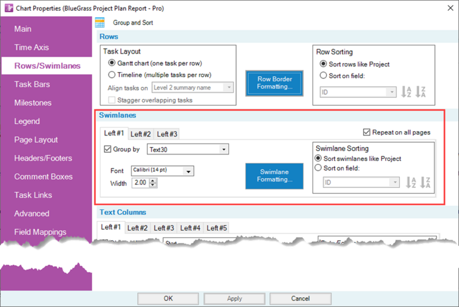The image size is (459, 307).
Task: Click the Width 2.00 input field
Action: click(x=141, y=183)
